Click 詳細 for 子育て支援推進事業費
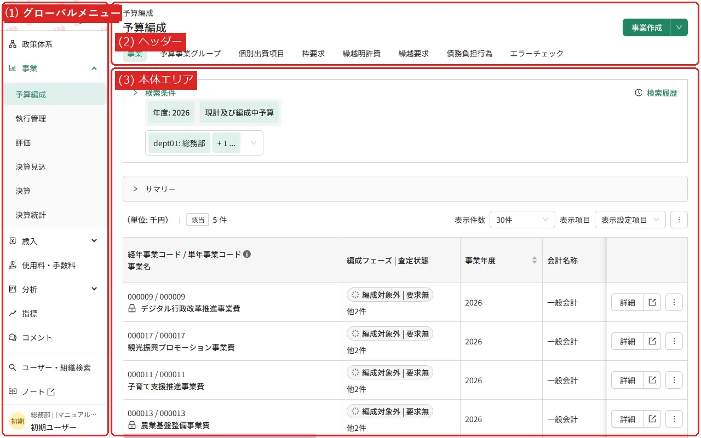Image resolution: width=701 pixels, height=438 pixels. click(x=628, y=380)
